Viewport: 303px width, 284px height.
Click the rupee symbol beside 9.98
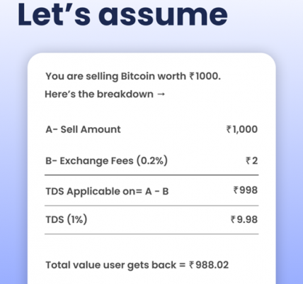(x=233, y=219)
